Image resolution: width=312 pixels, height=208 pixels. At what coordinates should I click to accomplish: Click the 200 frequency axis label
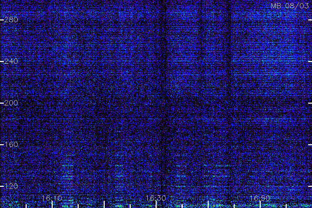[x=11, y=103]
